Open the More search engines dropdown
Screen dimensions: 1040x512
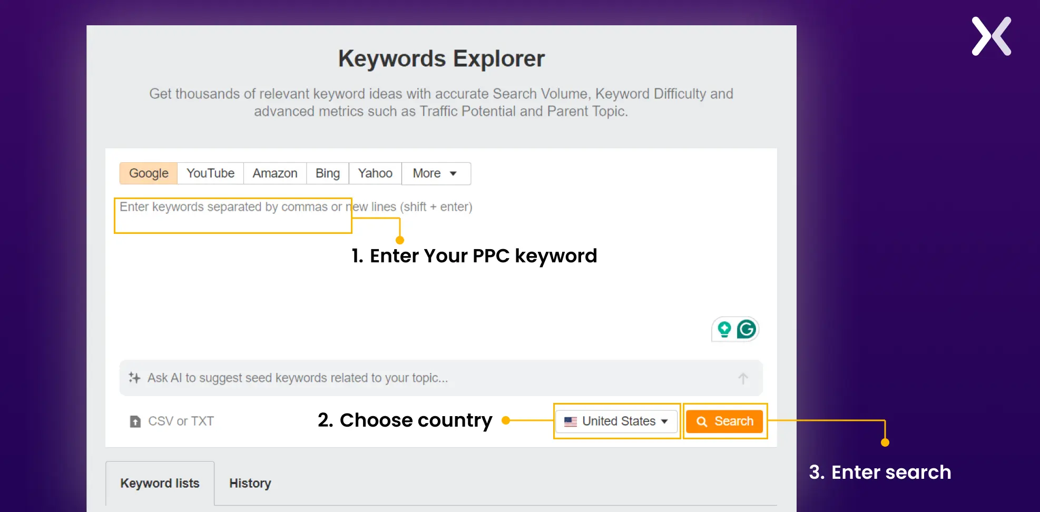436,173
